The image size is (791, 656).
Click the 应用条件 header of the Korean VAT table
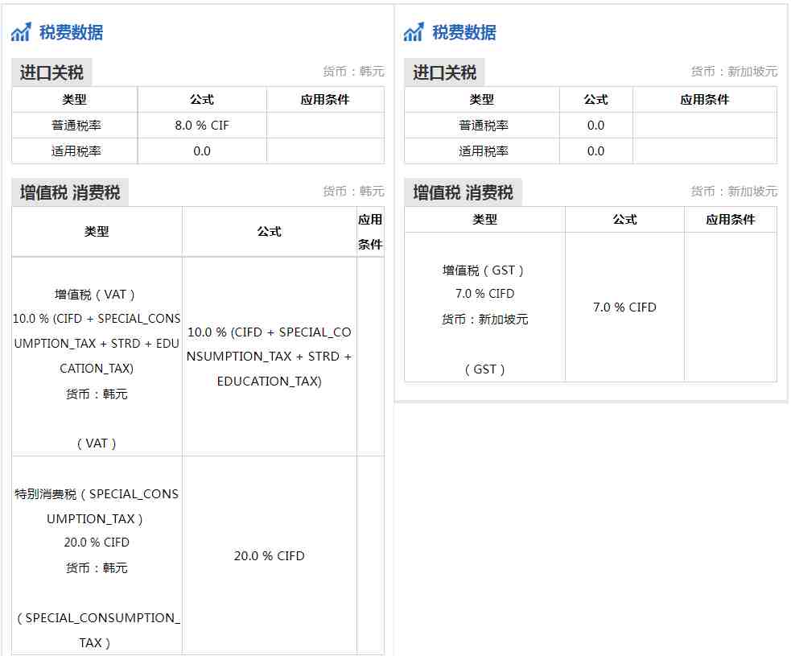[370, 232]
